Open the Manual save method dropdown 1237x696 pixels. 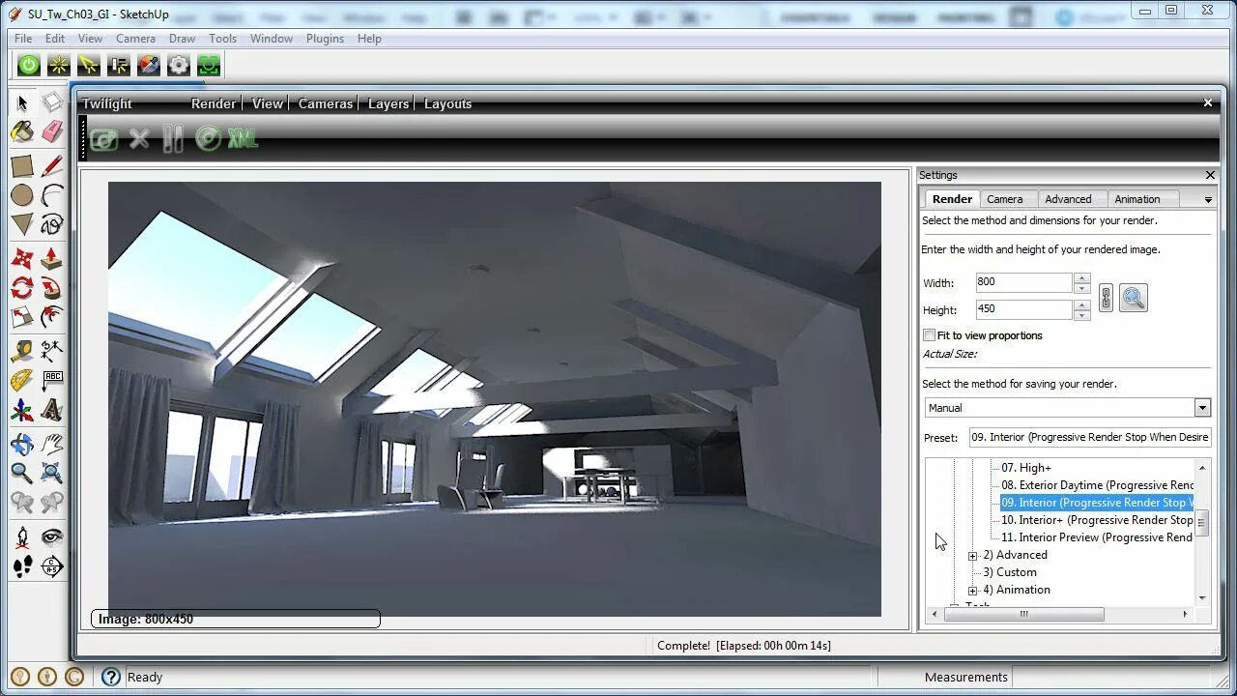point(1202,407)
